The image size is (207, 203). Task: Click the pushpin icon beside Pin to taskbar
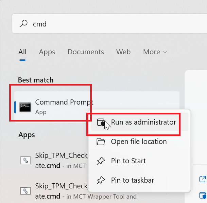[x=101, y=180]
